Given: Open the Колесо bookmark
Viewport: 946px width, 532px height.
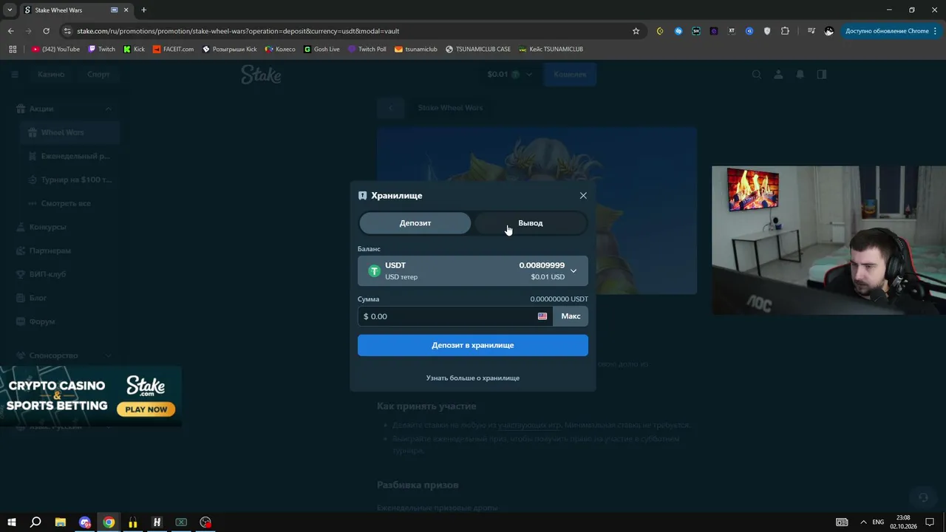Looking at the screenshot, I should pos(279,50).
